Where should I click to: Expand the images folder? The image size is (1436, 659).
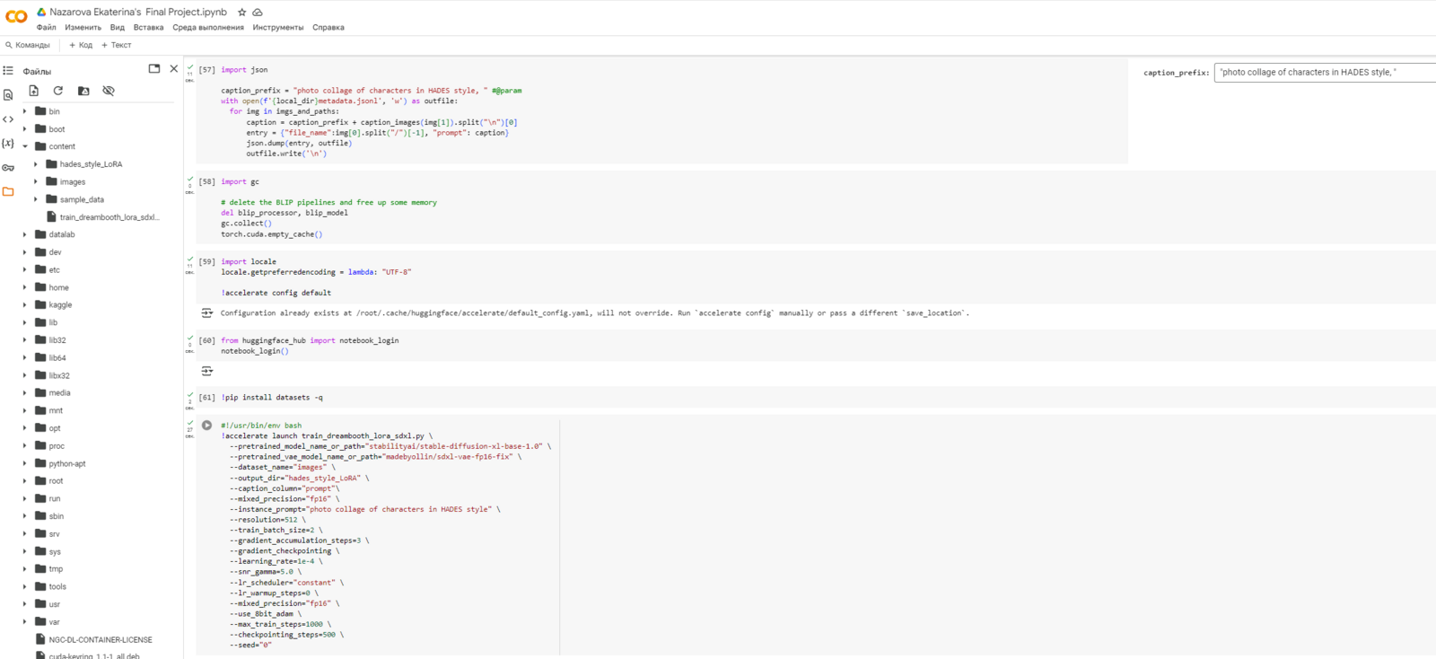(x=36, y=182)
